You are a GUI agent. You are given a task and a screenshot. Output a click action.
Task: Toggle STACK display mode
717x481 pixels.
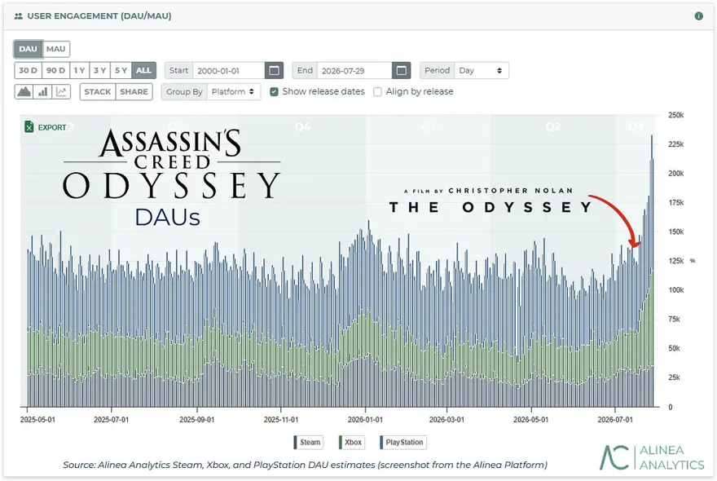[x=98, y=91]
